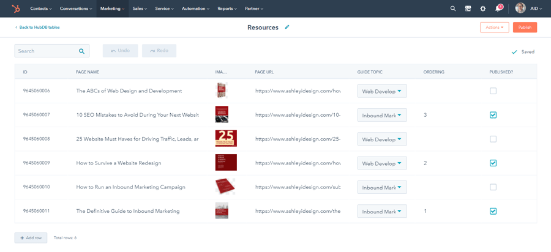Go Back to HubDB tables
This screenshot has width=551, height=252.
tap(37, 28)
